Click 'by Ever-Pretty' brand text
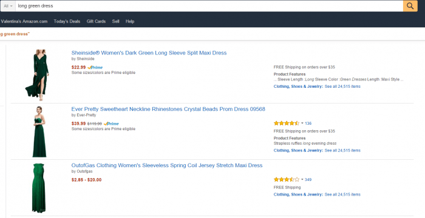Screen dimensions: 425x218 tap(84, 115)
